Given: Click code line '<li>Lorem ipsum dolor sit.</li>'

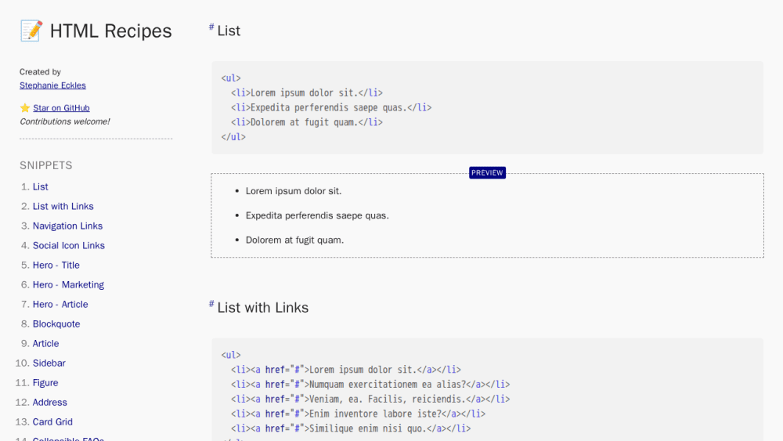Looking at the screenshot, I should (307, 93).
